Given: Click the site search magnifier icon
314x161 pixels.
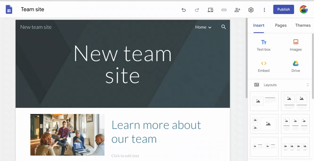Looking at the screenshot, I should click(223, 27).
